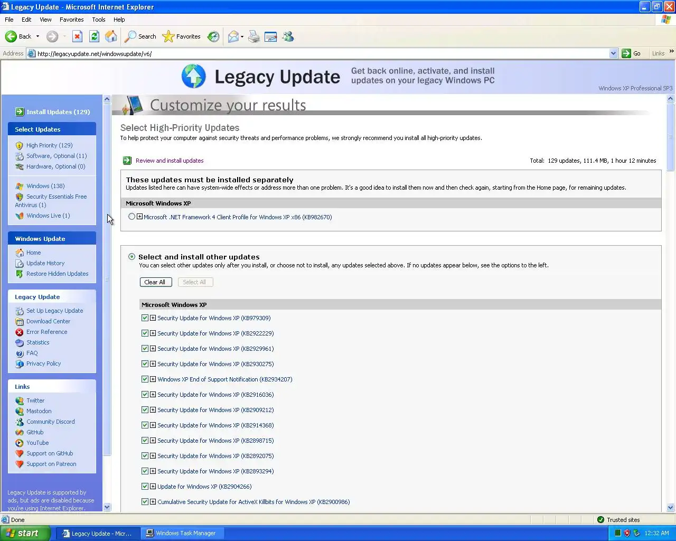
Task: Select 'Select and install other updates' radio
Action: tap(132, 257)
